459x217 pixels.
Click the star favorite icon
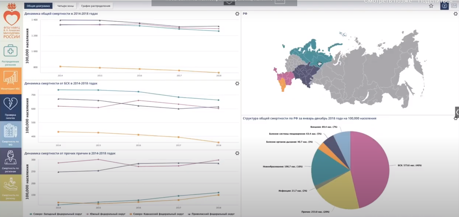pyautogui.click(x=431, y=6)
